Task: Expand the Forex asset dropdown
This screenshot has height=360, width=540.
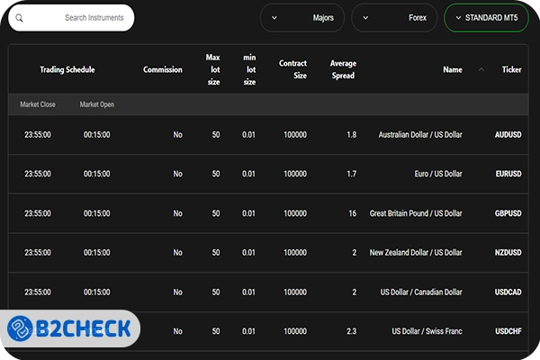Action: tap(394, 18)
